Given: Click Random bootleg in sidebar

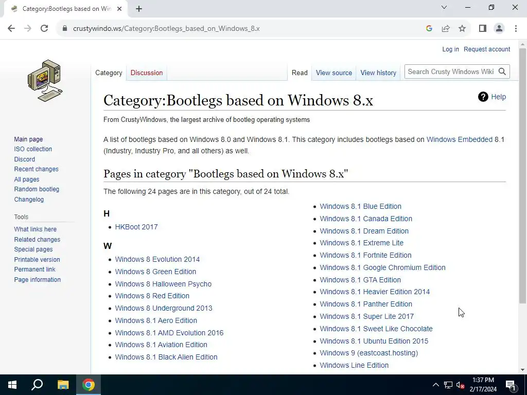Looking at the screenshot, I should [x=37, y=189].
